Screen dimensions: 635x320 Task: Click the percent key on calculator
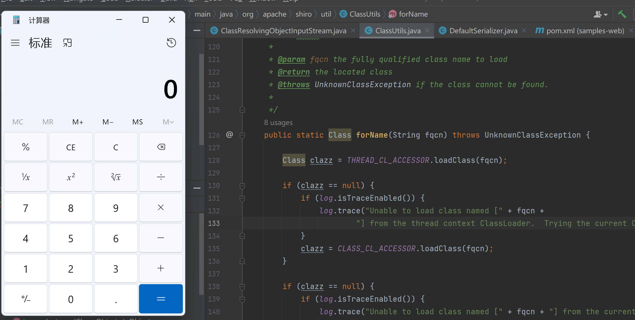click(26, 147)
